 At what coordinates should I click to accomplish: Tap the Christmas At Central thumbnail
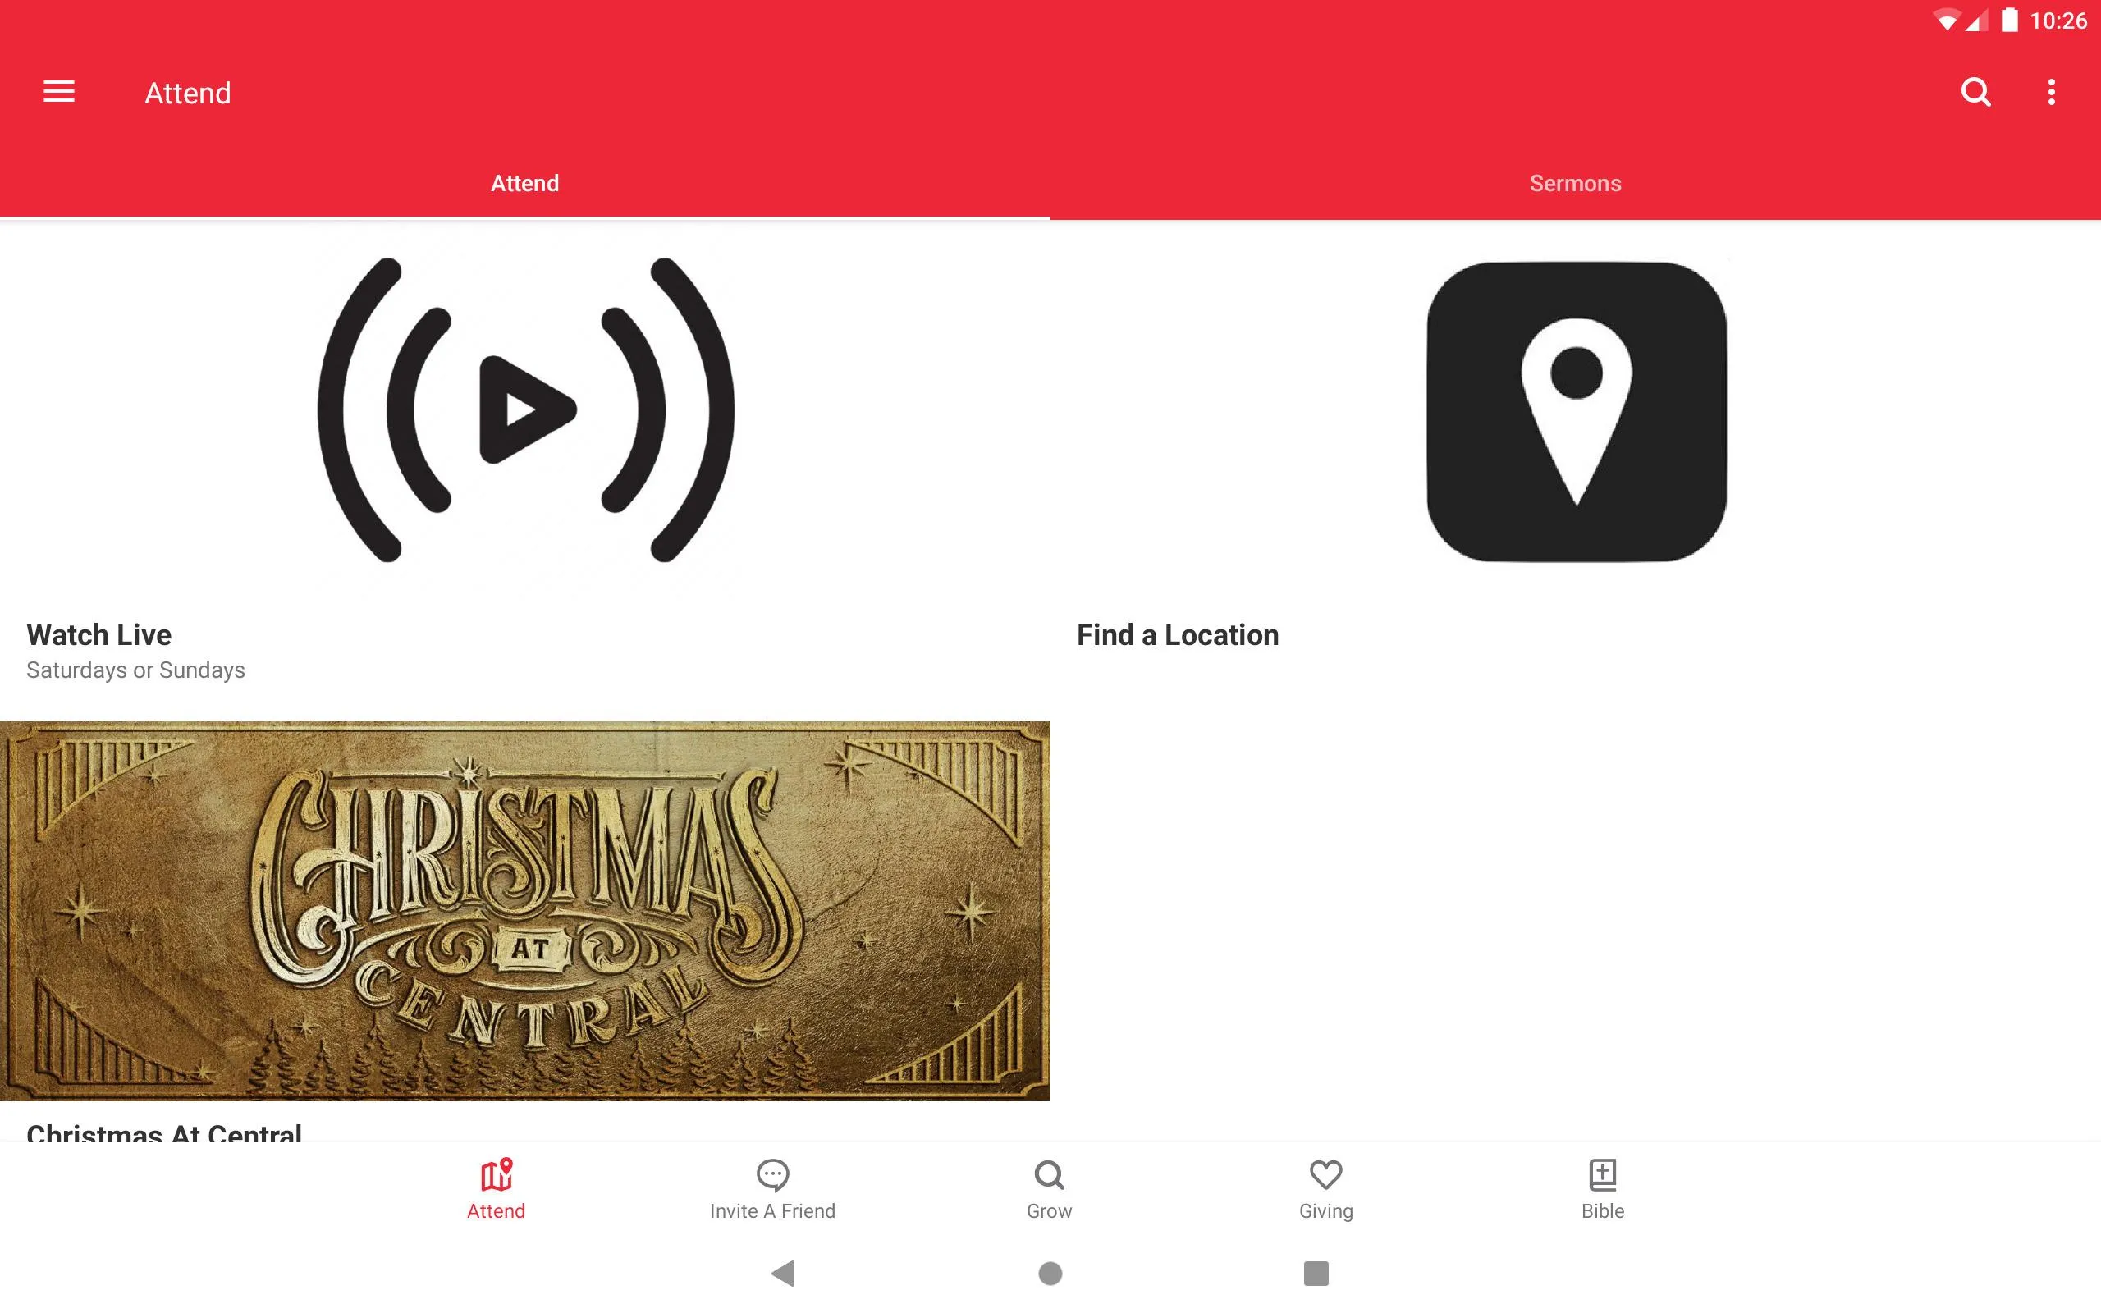click(525, 909)
